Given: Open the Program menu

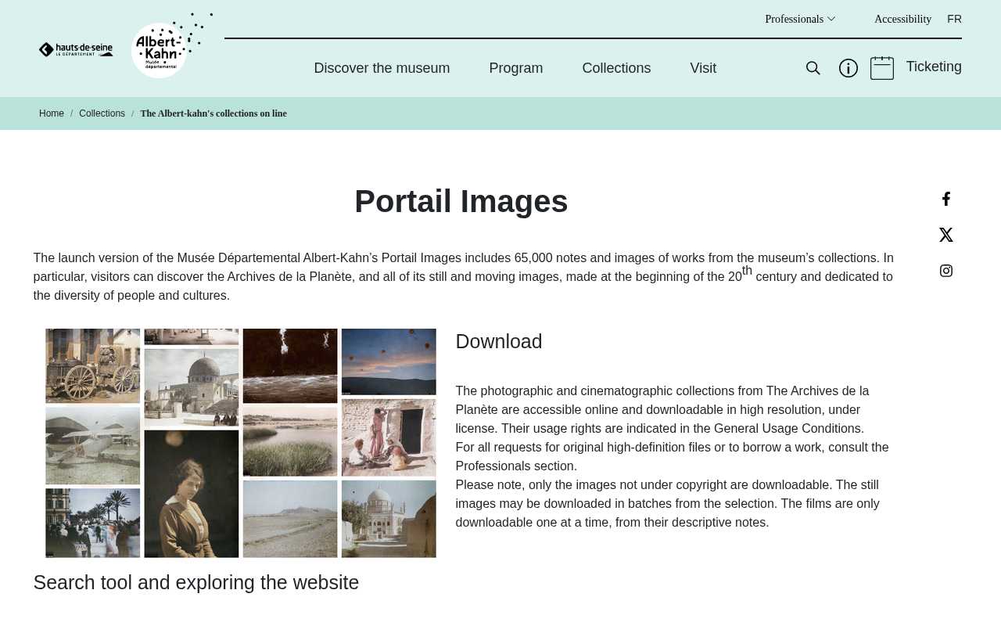Looking at the screenshot, I should (x=515, y=68).
